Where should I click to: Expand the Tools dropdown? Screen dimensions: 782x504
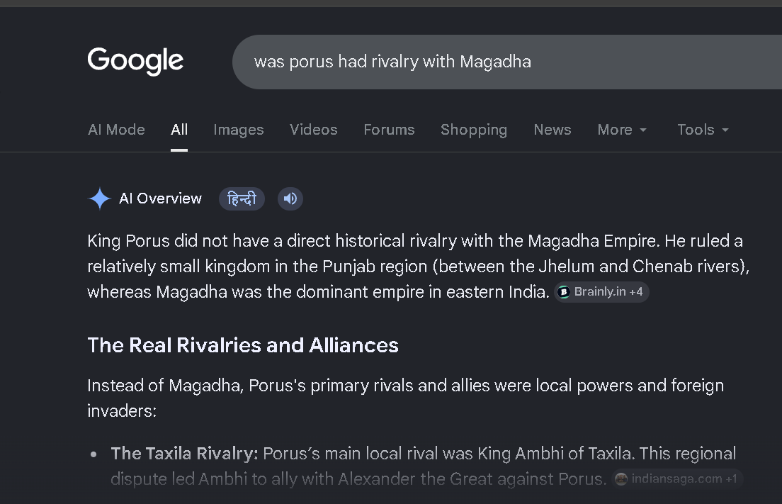pyautogui.click(x=703, y=130)
